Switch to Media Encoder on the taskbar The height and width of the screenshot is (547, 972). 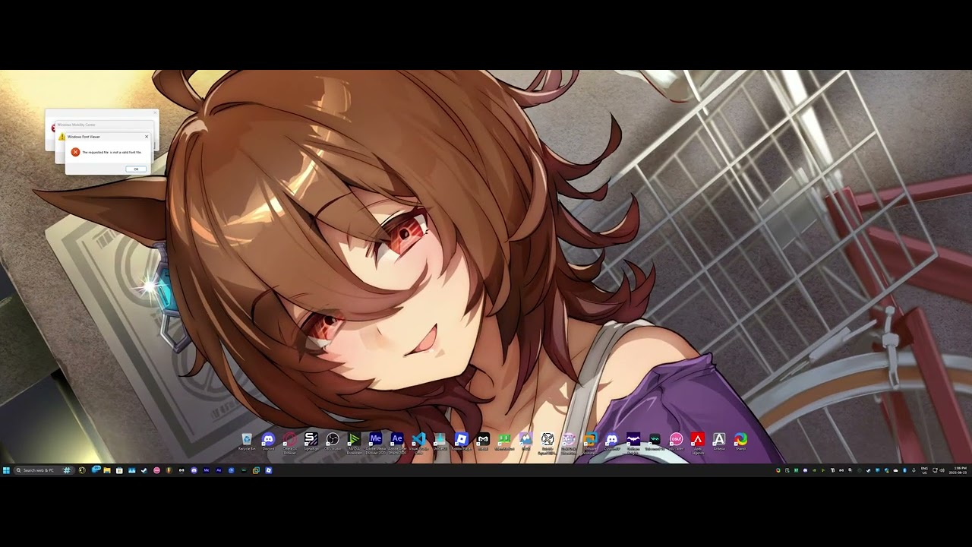(x=207, y=470)
